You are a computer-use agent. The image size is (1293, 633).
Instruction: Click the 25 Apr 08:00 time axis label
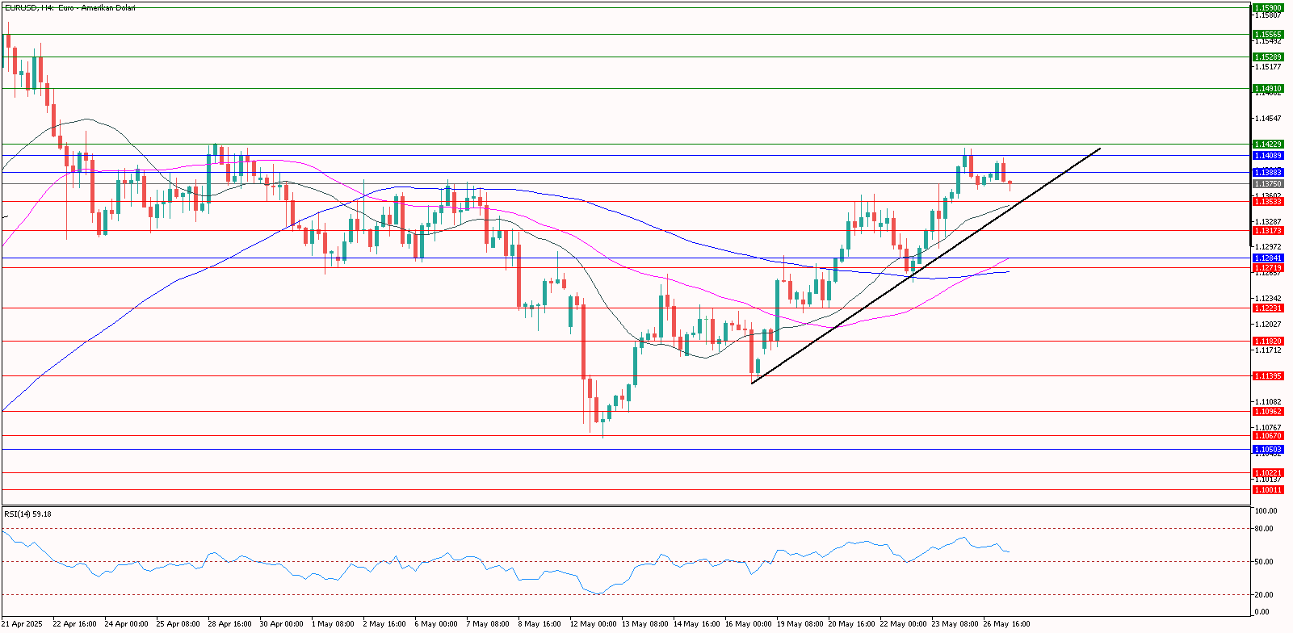[178, 624]
